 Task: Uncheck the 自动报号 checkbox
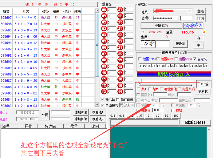103,105
